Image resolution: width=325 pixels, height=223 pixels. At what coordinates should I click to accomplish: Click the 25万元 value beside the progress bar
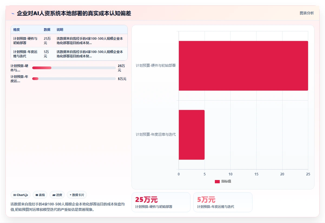pyautogui.click(x=122, y=68)
